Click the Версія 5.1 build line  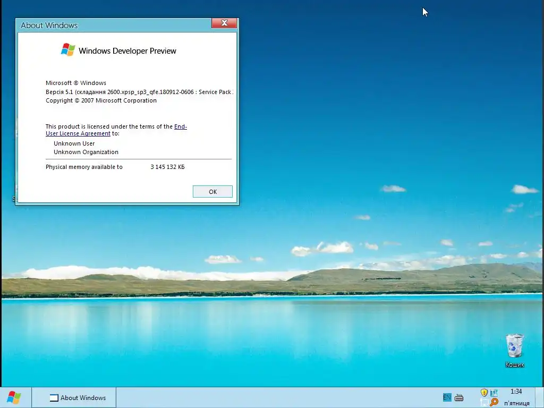click(x=140, y=92)
